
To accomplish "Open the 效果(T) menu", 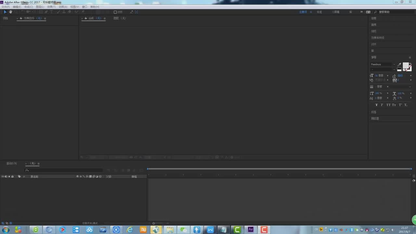I will [51, 7].
